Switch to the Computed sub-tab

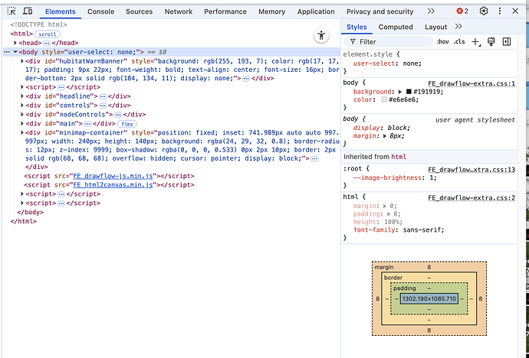pyautogui.click(x=396, y=27)
